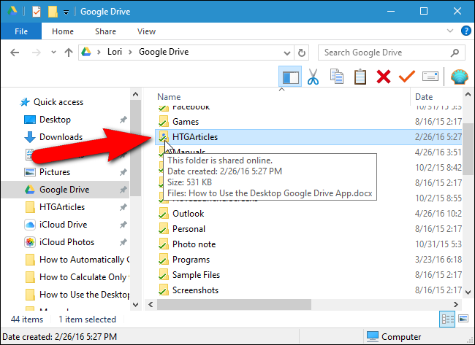Switch to the Share ribbon tab
Image resolution: width=475 pixels, height=345 pixels.
105,31
